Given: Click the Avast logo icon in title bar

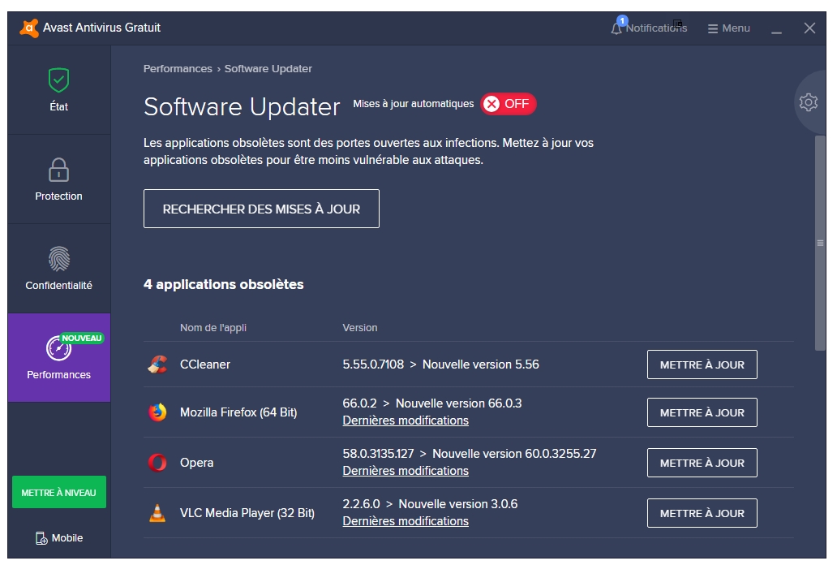Looking at the screenshot, I should point(29,28).
